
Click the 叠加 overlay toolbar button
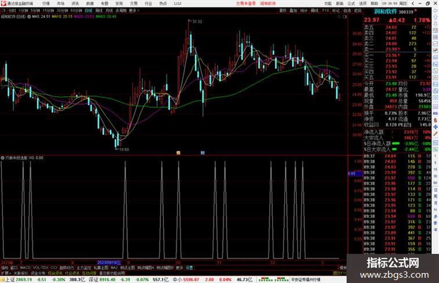point(293,11)
